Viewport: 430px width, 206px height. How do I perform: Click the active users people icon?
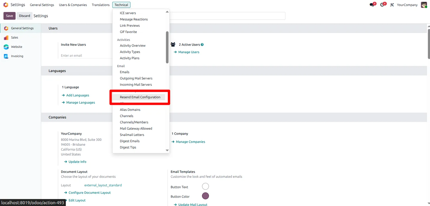tap(173, 44)
